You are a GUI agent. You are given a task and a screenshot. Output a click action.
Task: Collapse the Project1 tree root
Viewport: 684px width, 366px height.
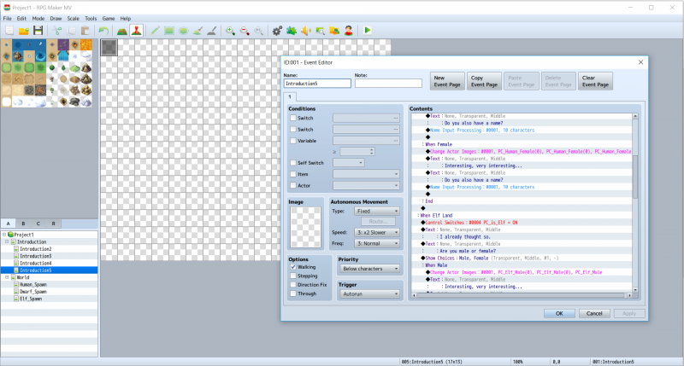[x=4, y=235]
